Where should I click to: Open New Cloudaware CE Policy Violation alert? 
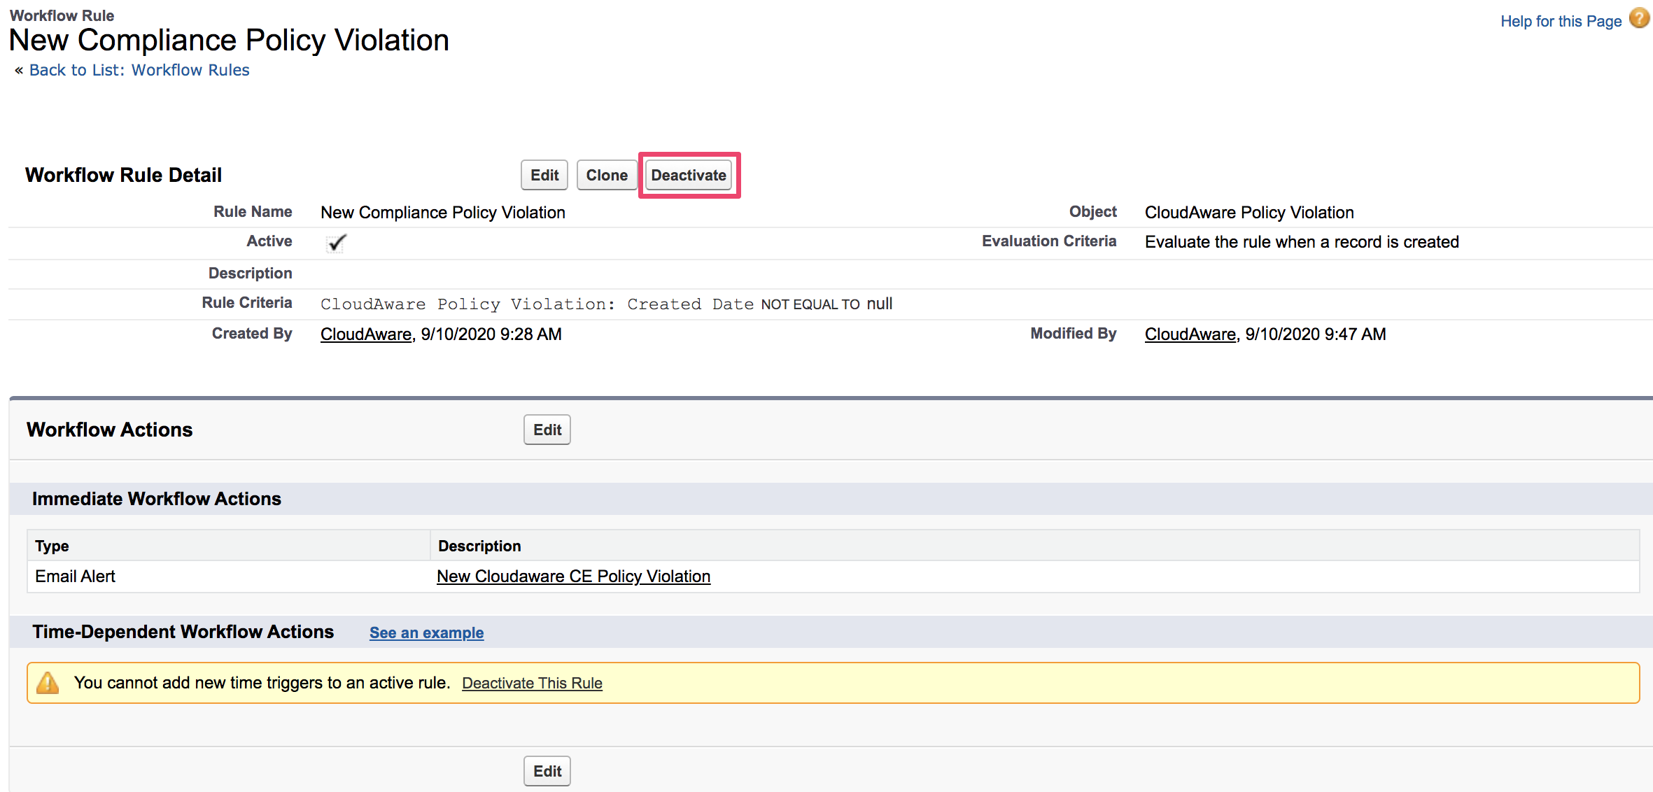(x=573, y=577)
